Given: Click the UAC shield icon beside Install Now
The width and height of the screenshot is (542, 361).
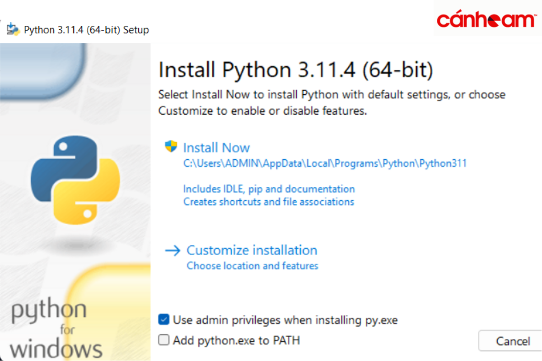Looking at the screenshot, I should [171, 146].
